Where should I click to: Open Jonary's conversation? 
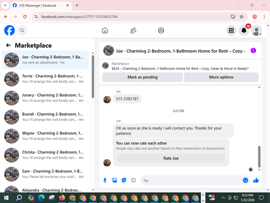45,98
